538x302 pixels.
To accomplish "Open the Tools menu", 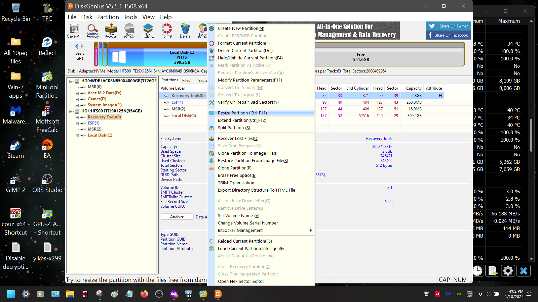I will coord(130,17).
